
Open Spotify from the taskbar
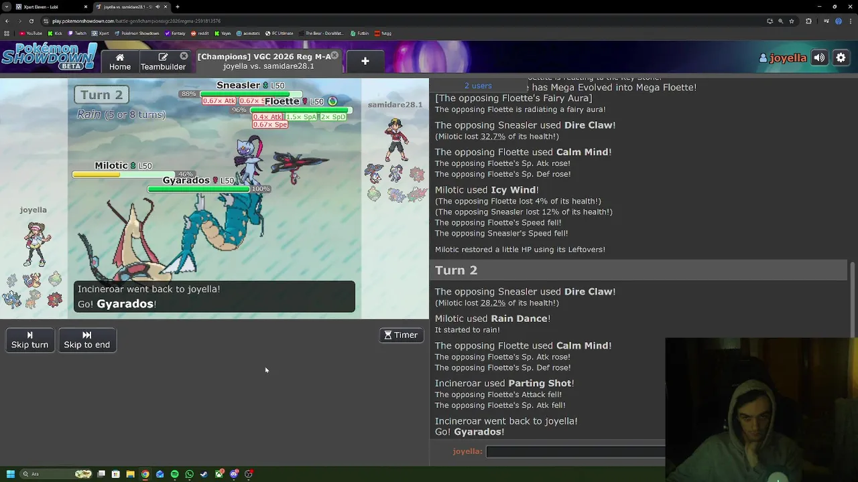tap(174, 474)
